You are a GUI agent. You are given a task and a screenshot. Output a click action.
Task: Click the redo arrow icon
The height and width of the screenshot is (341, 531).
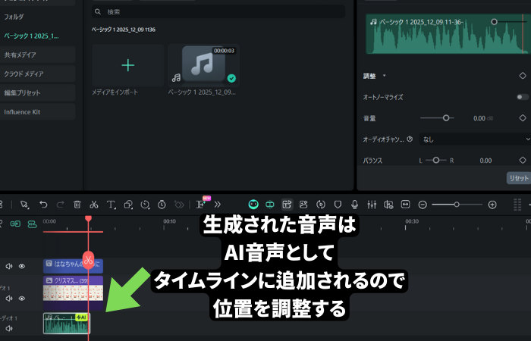[60, 205]
